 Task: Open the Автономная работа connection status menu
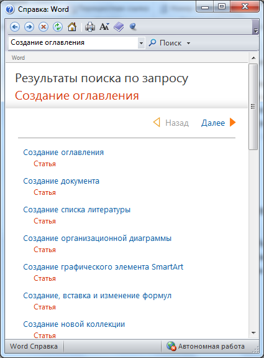click(206, 346)
